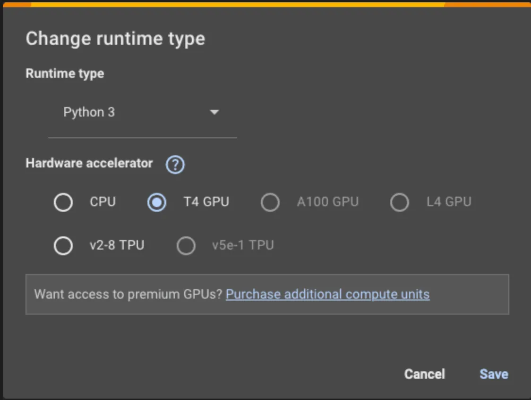531x400 pixels.
Task: Click the premium GPUs notice banner
Action: pyautogui.click(x=267, y=294)
